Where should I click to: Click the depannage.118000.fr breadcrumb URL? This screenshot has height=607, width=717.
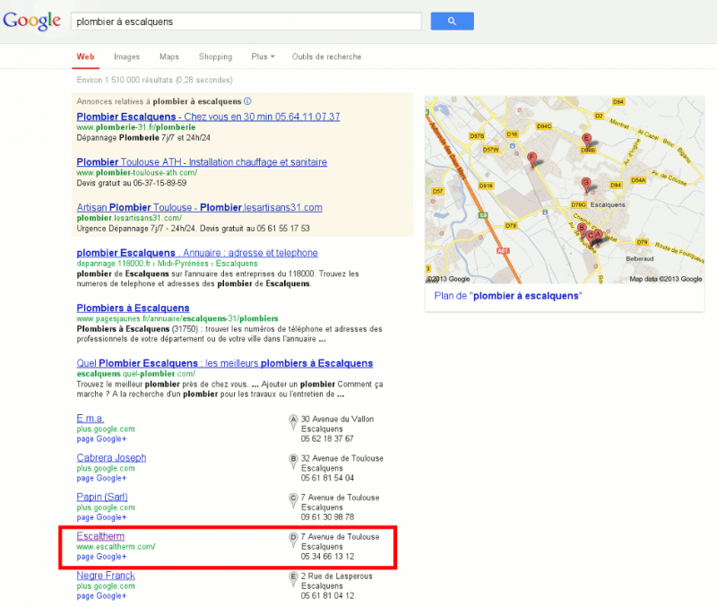[167, 264]
